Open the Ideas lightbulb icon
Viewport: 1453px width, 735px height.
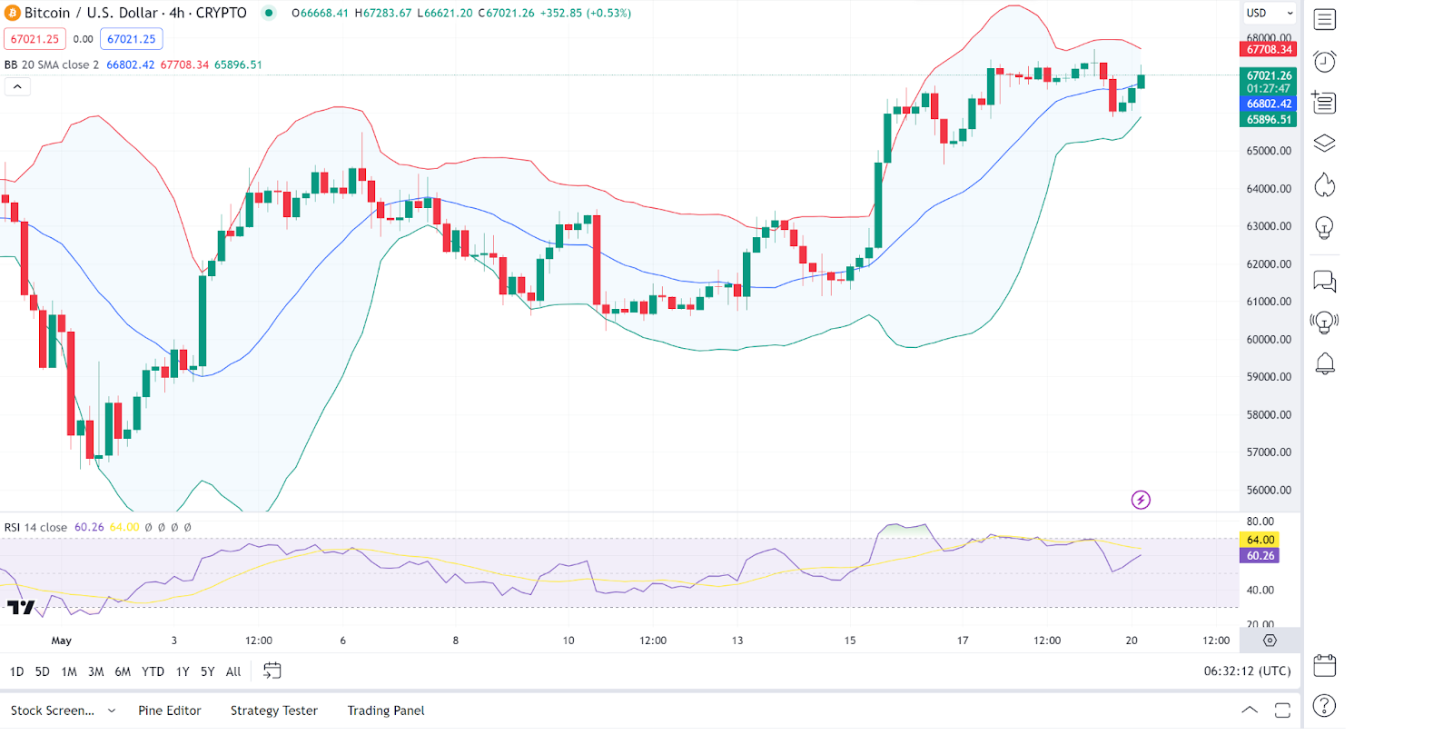[1325, 227]
